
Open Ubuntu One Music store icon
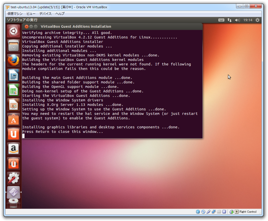pyautogui.click(x=13, y=163)
